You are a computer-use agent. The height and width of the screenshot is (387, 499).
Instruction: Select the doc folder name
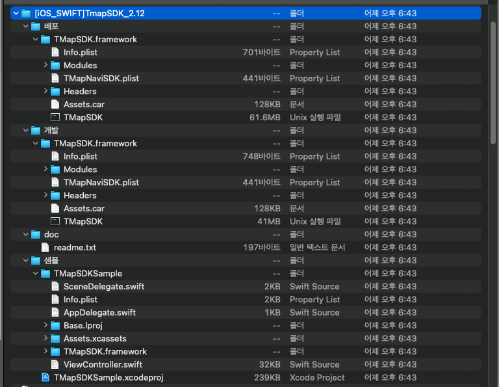tap(51, 234)
